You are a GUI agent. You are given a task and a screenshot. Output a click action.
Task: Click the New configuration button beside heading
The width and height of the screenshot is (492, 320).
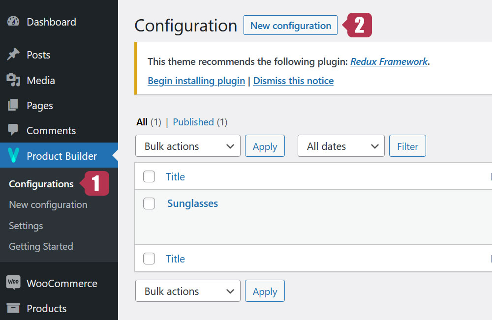291,26
